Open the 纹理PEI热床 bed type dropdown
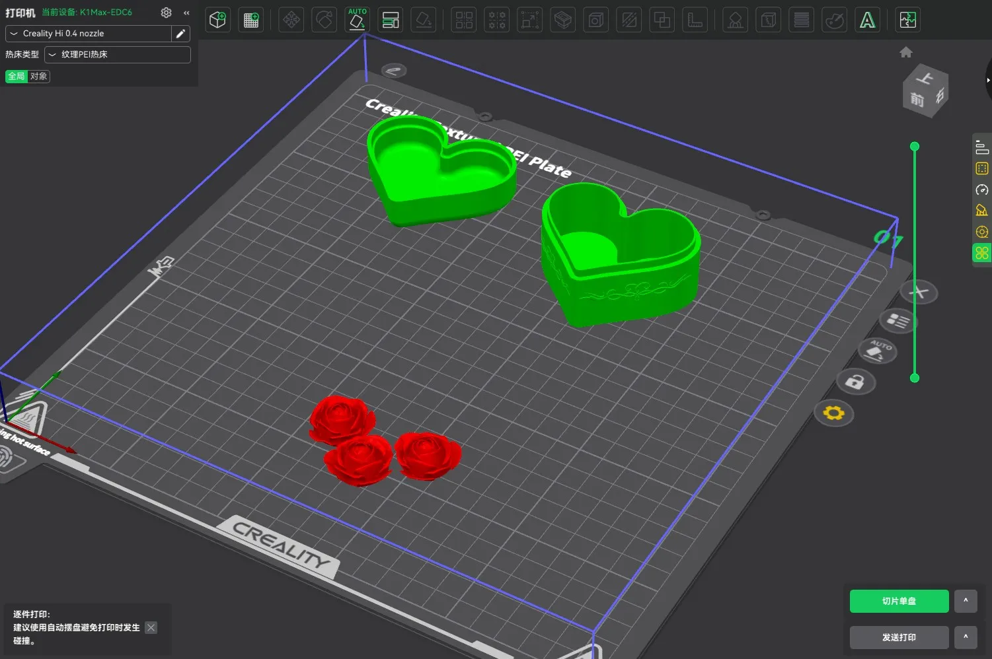The height and width of the screenshot is (659, 992). coord(118,55)
